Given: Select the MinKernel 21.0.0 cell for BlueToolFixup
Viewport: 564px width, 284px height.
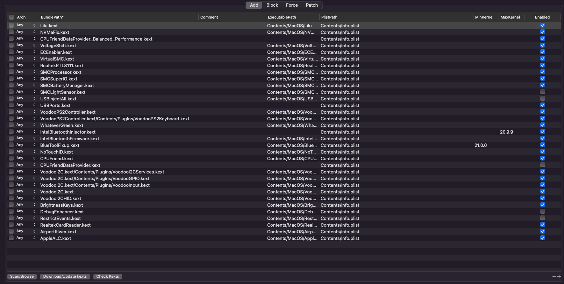Looking at the screenshot, I should [481, 145].
